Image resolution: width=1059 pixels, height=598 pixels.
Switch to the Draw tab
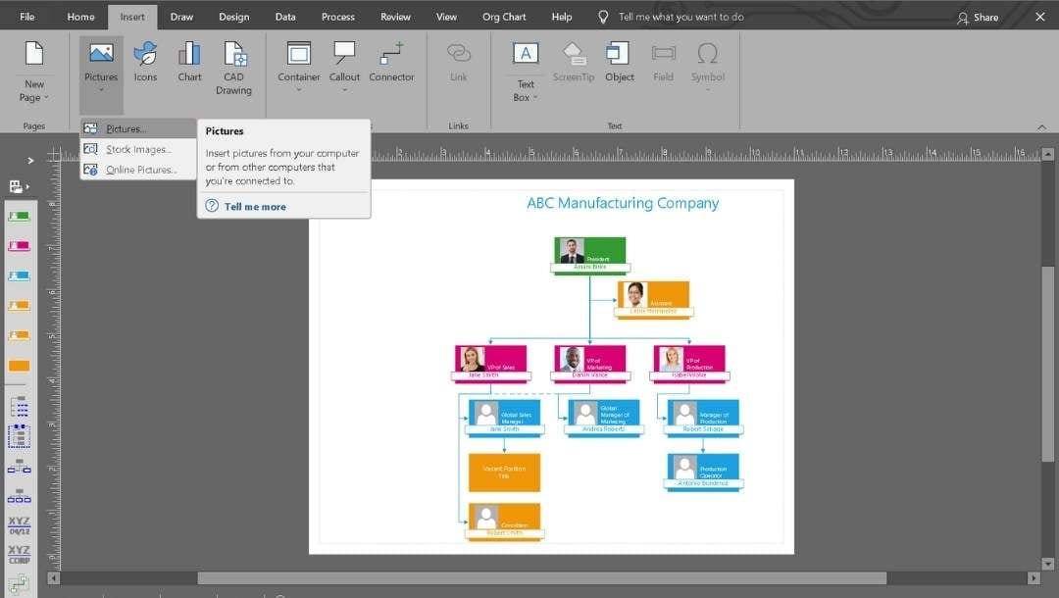pyautogui.click(x=181, y=17)
